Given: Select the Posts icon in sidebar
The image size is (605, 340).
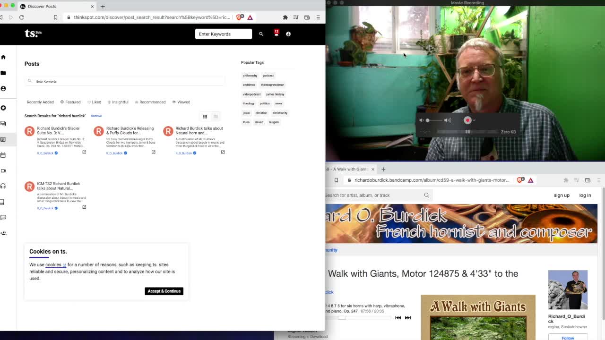Looking at the screenshot, I should point(3,139).
